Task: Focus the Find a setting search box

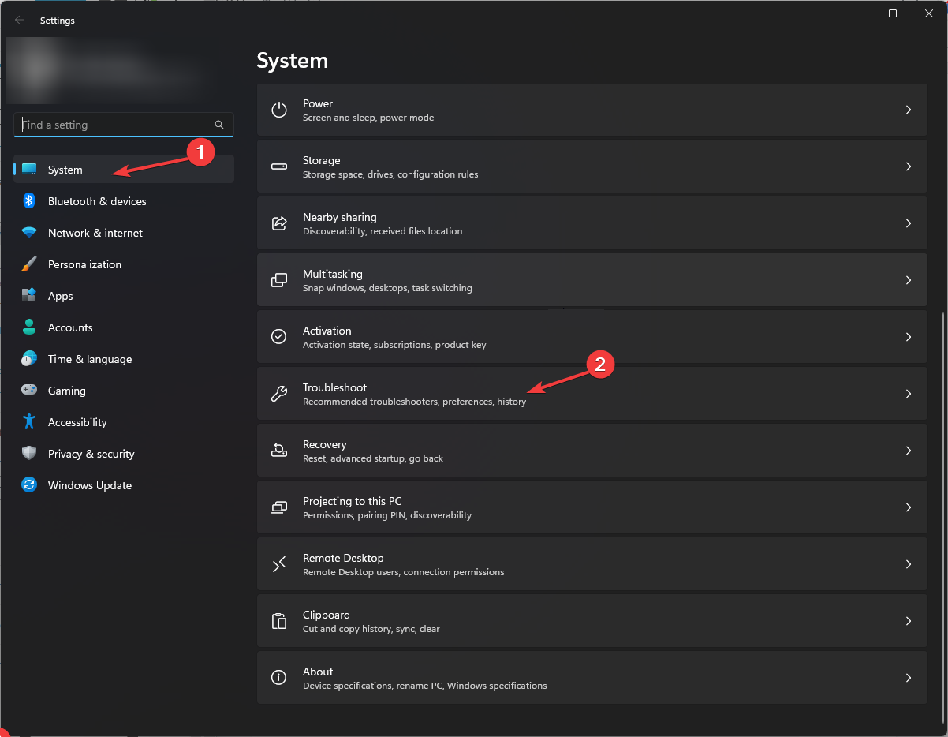Action: [x=124, y=125]
